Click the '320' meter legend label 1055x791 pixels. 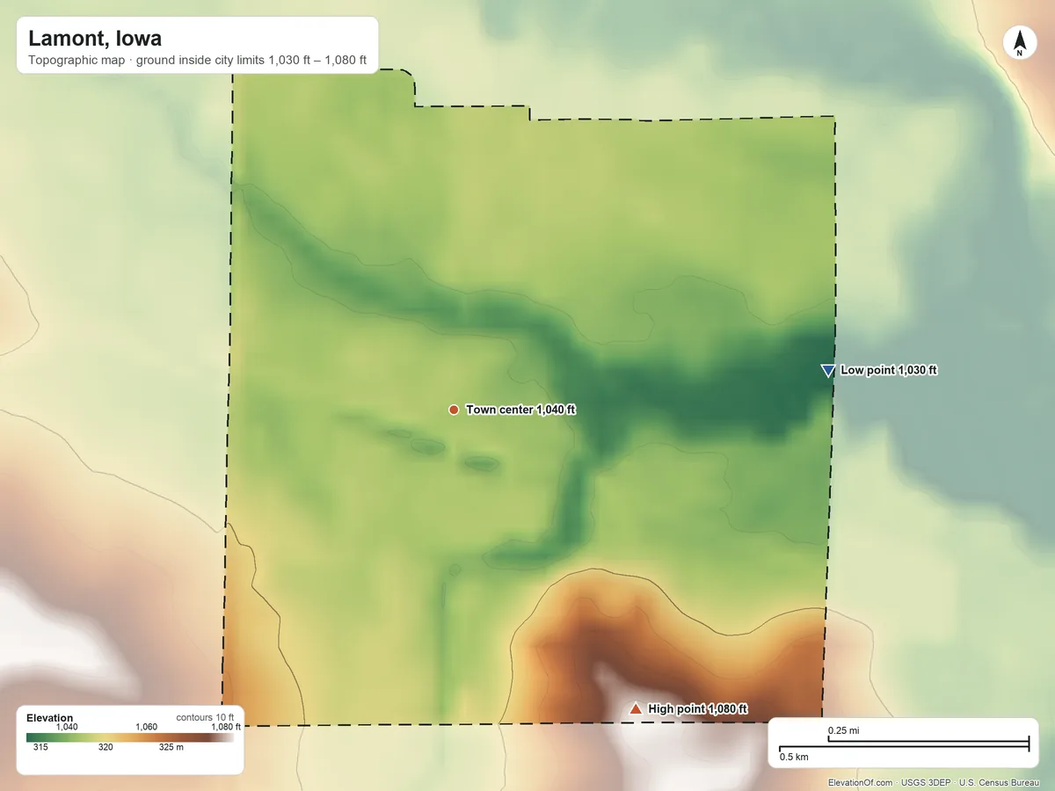pos(105,748)
